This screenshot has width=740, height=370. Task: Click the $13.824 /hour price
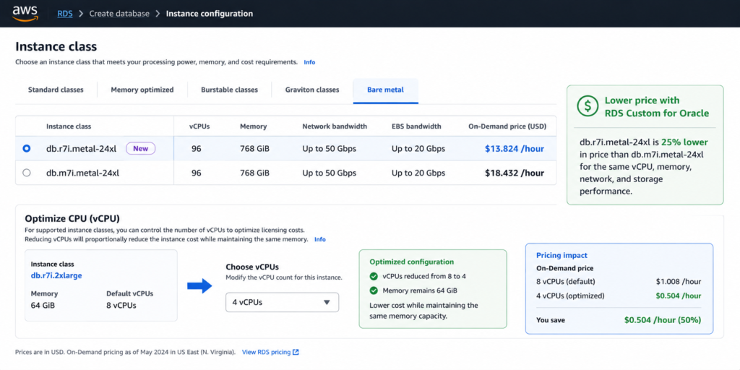pyautogui.click(x=515, y=149)
